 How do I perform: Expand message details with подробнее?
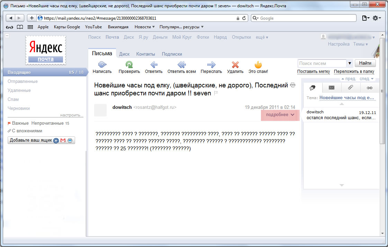point(280,115)
